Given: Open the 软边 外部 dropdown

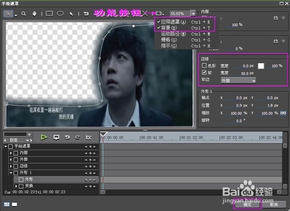Looking at the screenshot, I should (x=238, y=81).
